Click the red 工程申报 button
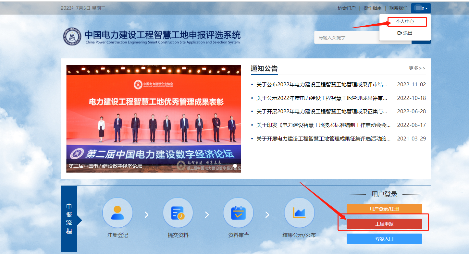This screenshot has width=469, height=254. click(384, 224)
